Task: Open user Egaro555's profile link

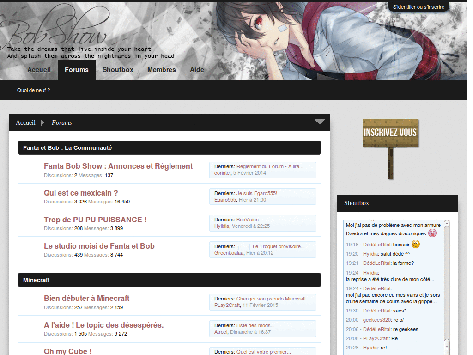Action: point(225,200)
